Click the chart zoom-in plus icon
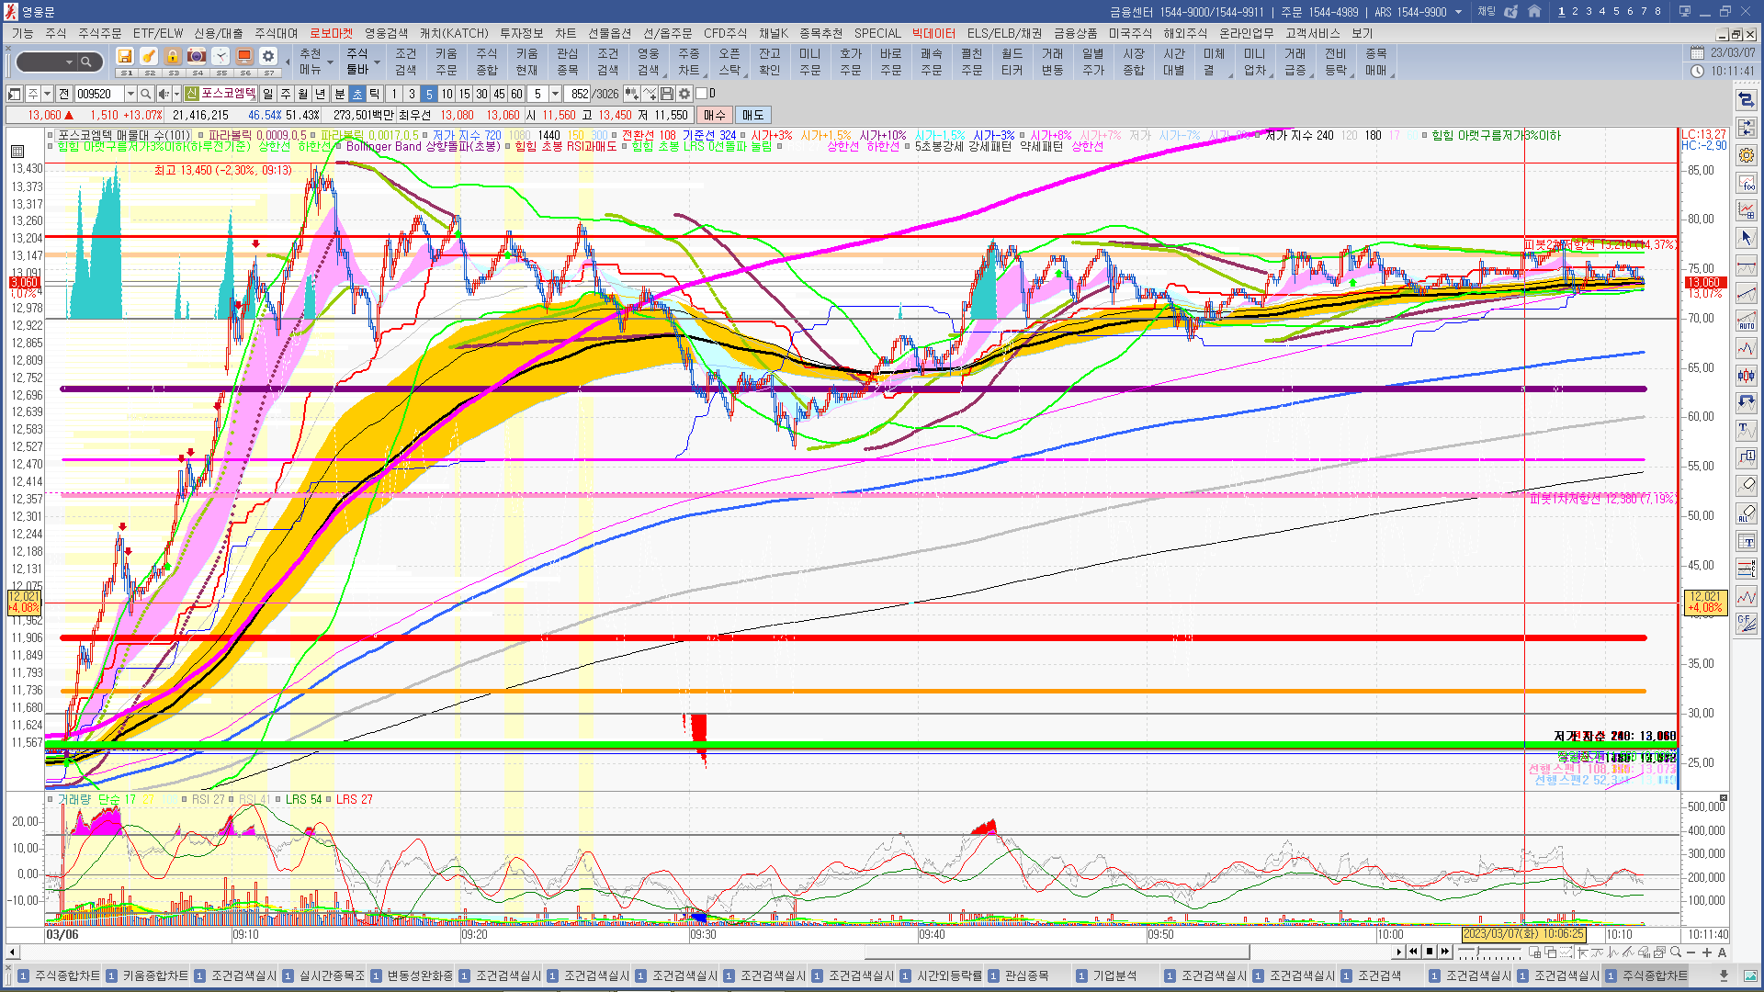This screenshot has height=992, width=1764. pos(1707,953)
